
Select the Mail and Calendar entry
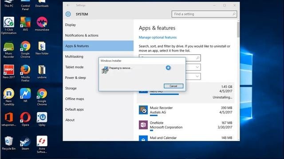185,138
